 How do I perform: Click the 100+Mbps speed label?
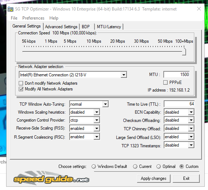coord(184,41)
